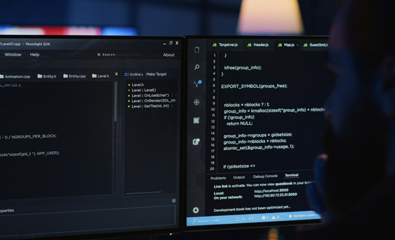Open the Search magnifier in activity bar

coord(197,67)
